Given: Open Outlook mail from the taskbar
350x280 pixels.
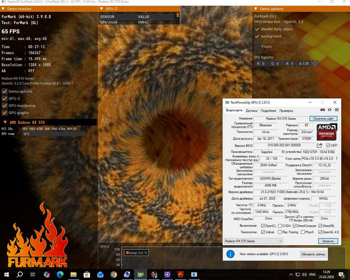Looking at the screenshot, I should point(100,274).
